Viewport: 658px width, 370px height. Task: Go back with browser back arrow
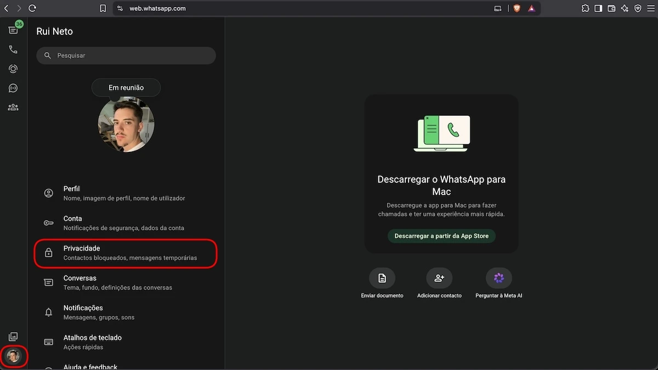6,8
